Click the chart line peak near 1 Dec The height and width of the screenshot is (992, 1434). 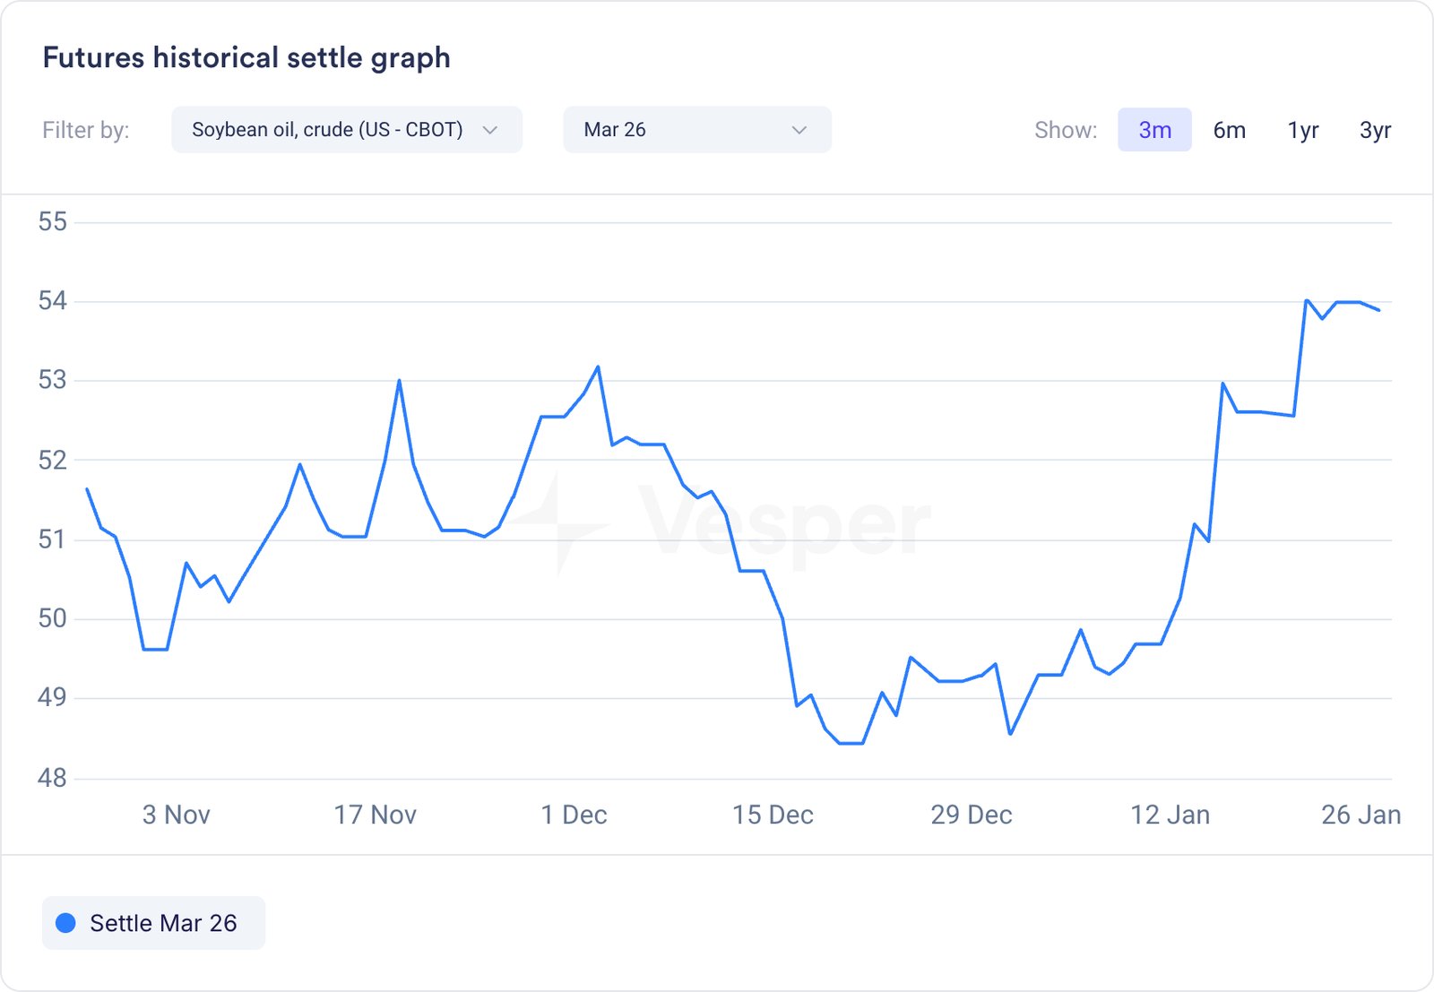point(598,367)
